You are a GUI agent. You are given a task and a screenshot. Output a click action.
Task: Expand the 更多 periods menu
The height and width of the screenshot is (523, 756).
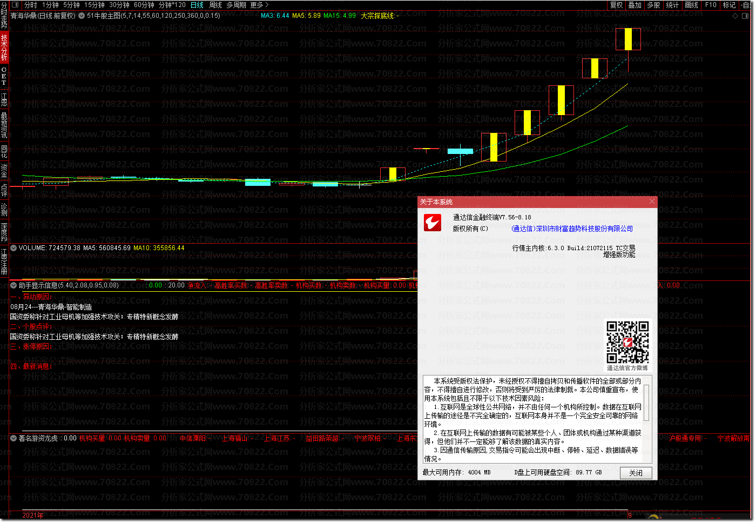click(x=259, y=5)
